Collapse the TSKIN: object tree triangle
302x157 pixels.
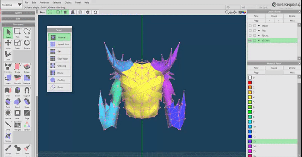click(x=259, y=35)
